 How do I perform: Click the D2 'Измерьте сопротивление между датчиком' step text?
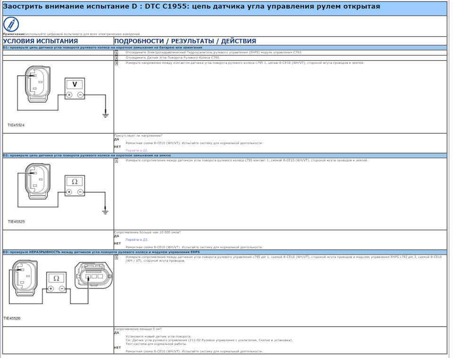[247, 160]
